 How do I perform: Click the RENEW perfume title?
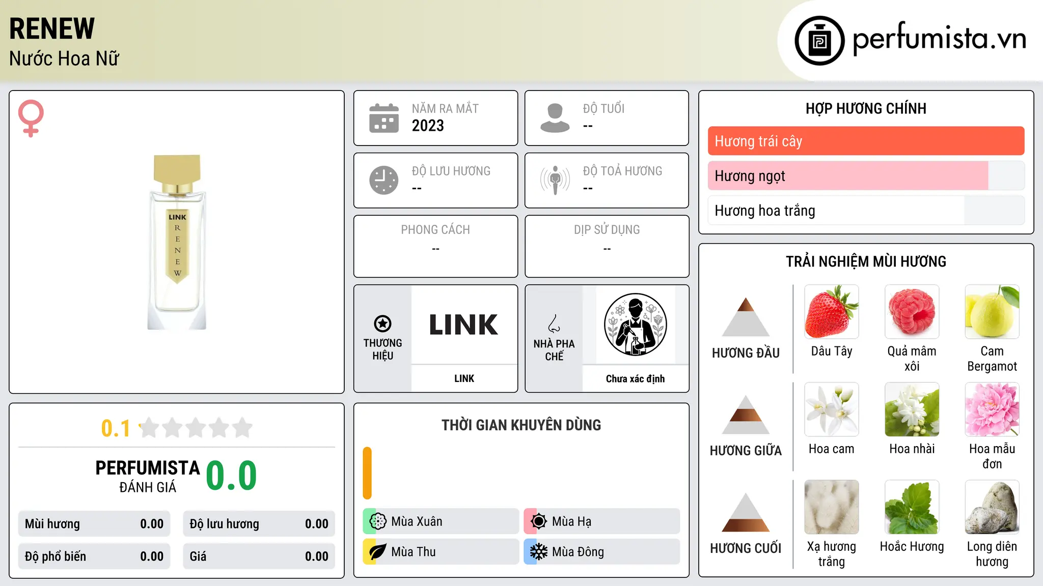52,28
